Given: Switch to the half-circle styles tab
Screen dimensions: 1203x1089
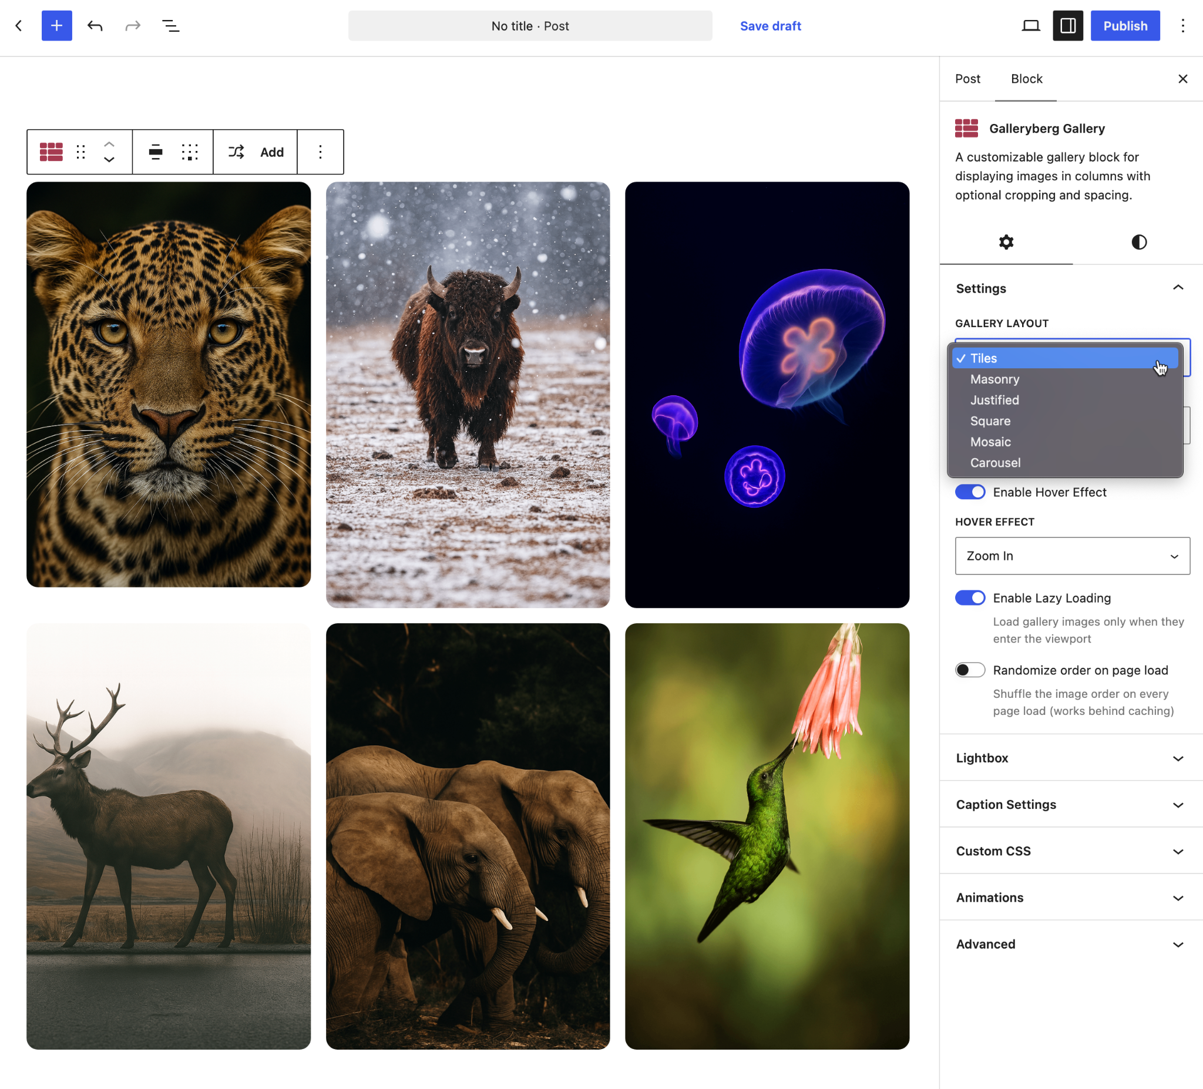Looking at the screenshot, I should tap(1138, 241).
